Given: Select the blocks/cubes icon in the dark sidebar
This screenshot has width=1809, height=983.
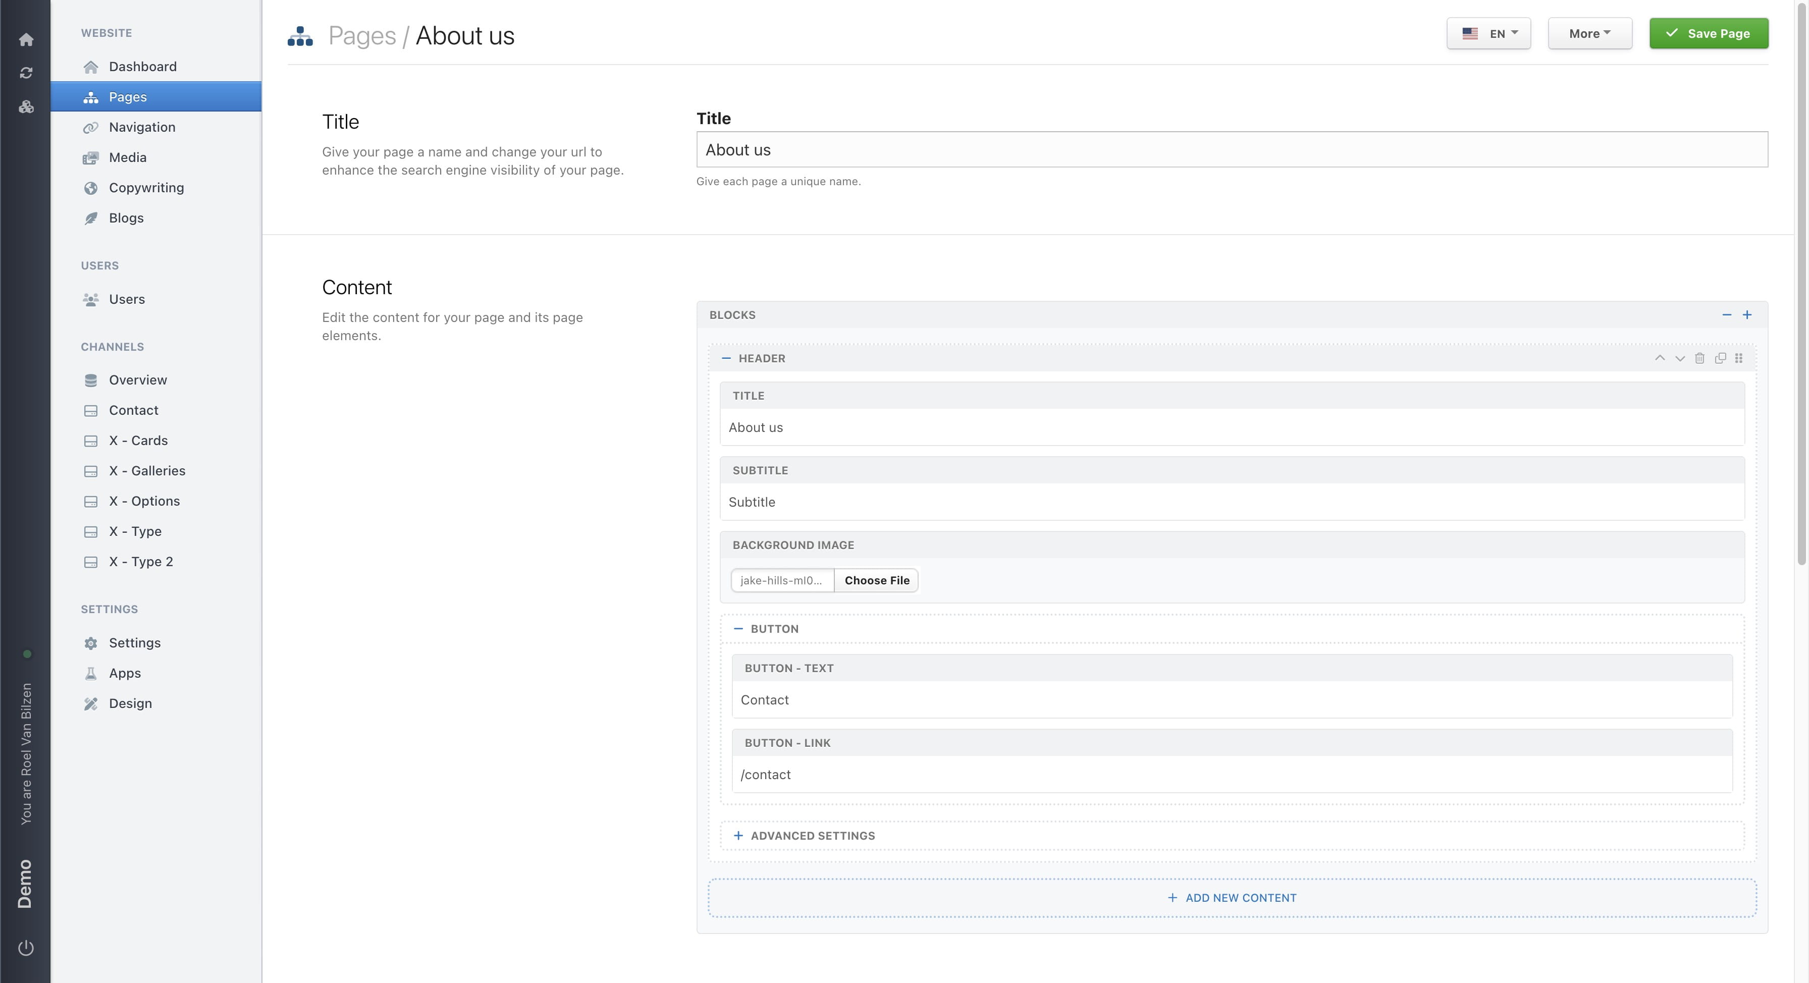Looking at the screenshot, I should [26, 106].
